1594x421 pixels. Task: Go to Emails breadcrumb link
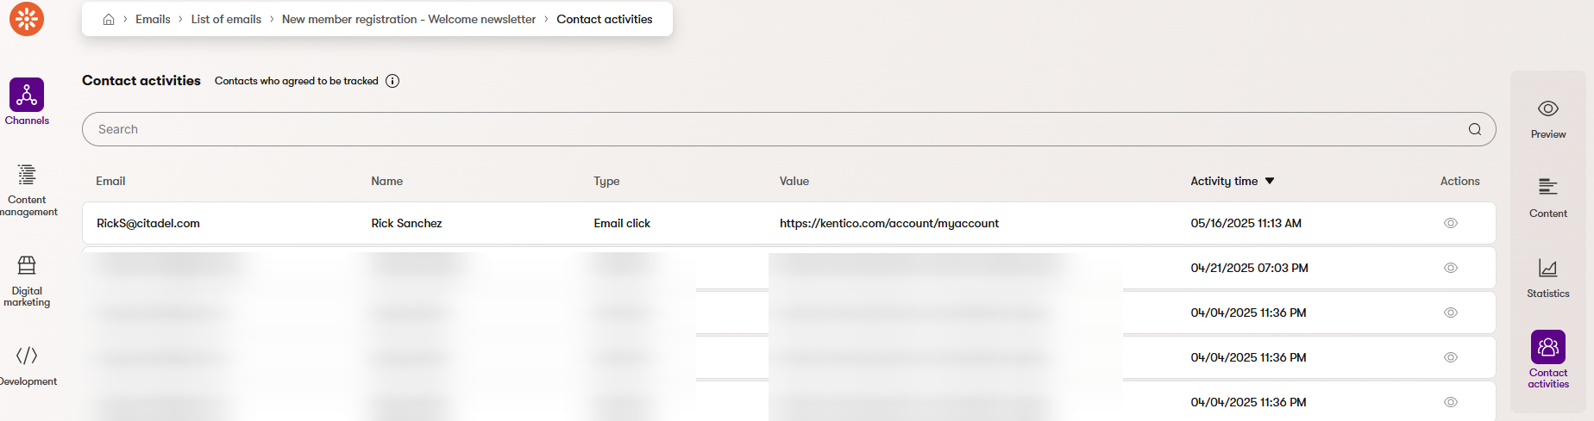click(x=153, y=19)
